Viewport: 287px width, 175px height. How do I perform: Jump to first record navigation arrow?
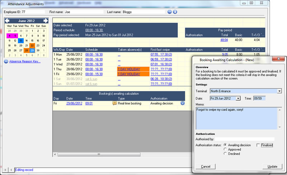coord(5,170)
